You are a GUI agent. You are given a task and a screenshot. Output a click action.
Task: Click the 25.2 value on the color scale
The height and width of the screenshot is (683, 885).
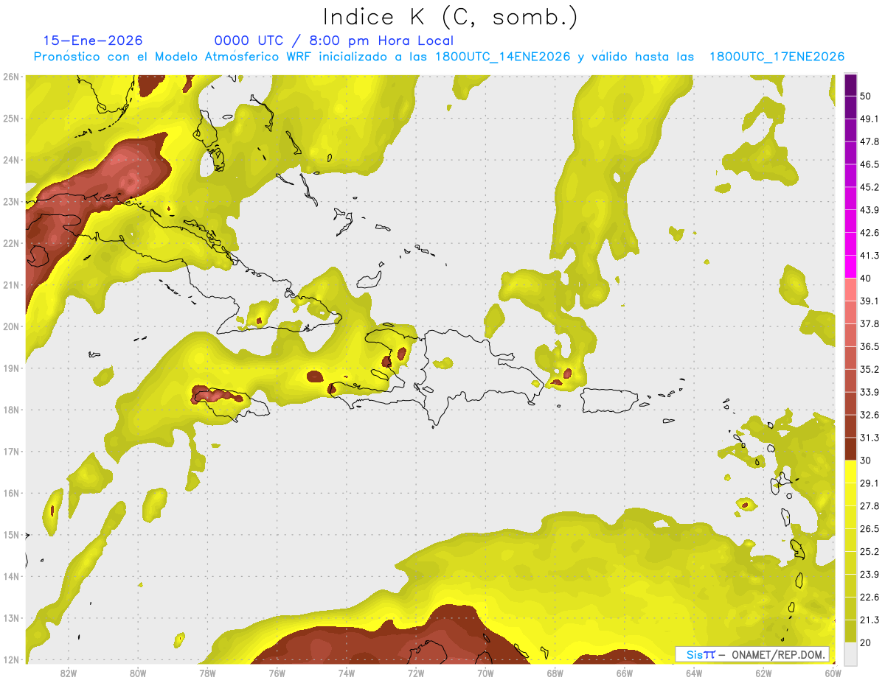pyautogui.click(x=870, y=552)
